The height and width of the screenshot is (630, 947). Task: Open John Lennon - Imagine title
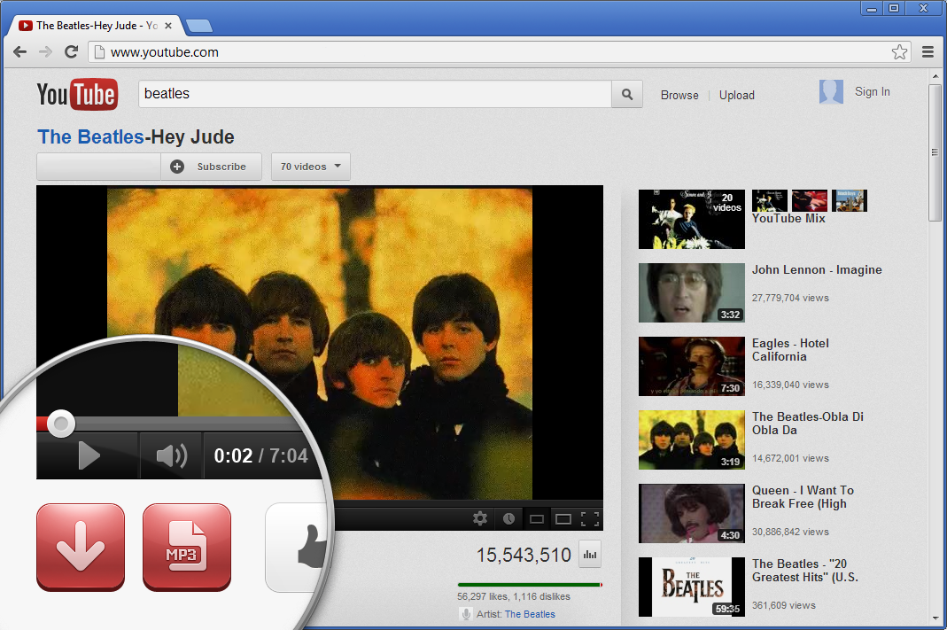click(817, 270)
